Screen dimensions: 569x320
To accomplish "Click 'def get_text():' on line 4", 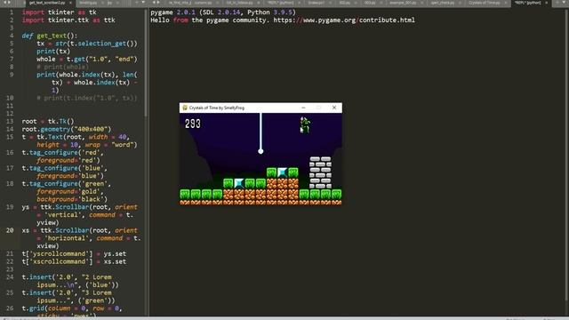I will click(50, 36).
